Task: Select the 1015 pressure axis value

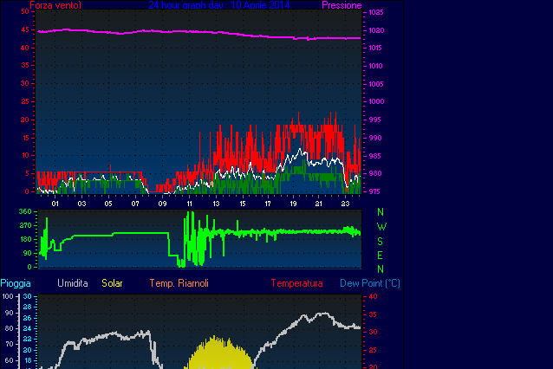Action: (x=375, y=48)
